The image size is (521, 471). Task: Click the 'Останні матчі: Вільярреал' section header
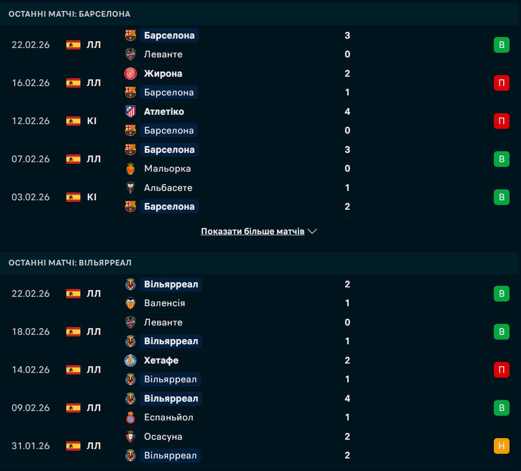(x=70, y=262)
